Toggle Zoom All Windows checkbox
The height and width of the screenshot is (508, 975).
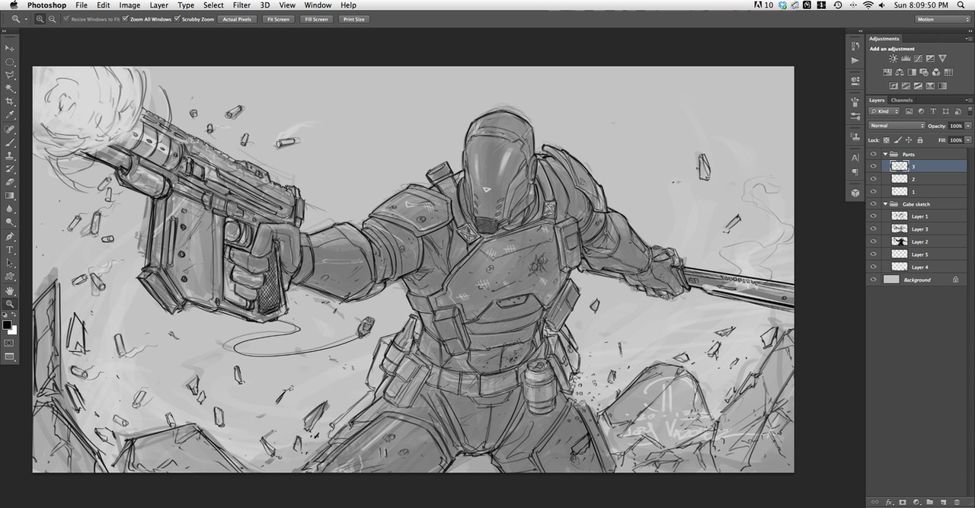[x=125, y=19]
